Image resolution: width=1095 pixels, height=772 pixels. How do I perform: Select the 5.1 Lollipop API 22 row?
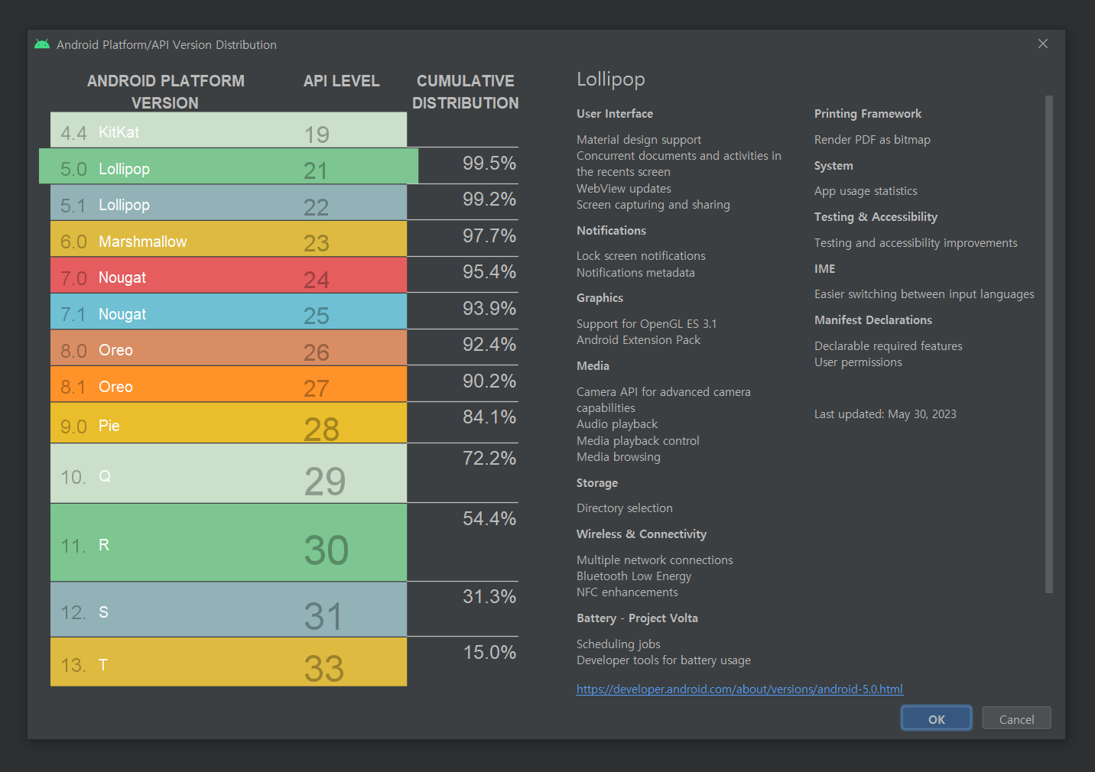click(229, 203)
